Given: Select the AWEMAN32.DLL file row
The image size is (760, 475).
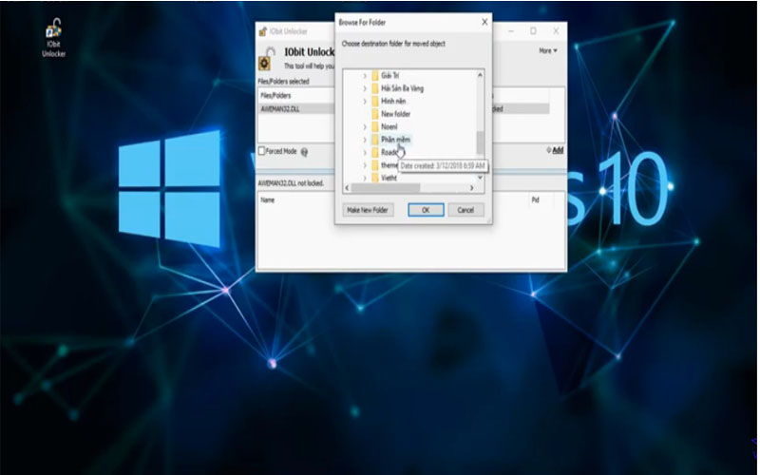Looking at the screenshot, I should tap(405, 109).
